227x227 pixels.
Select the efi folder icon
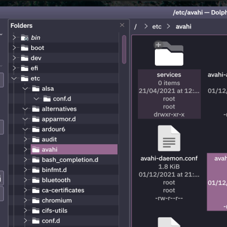[24, 68]
